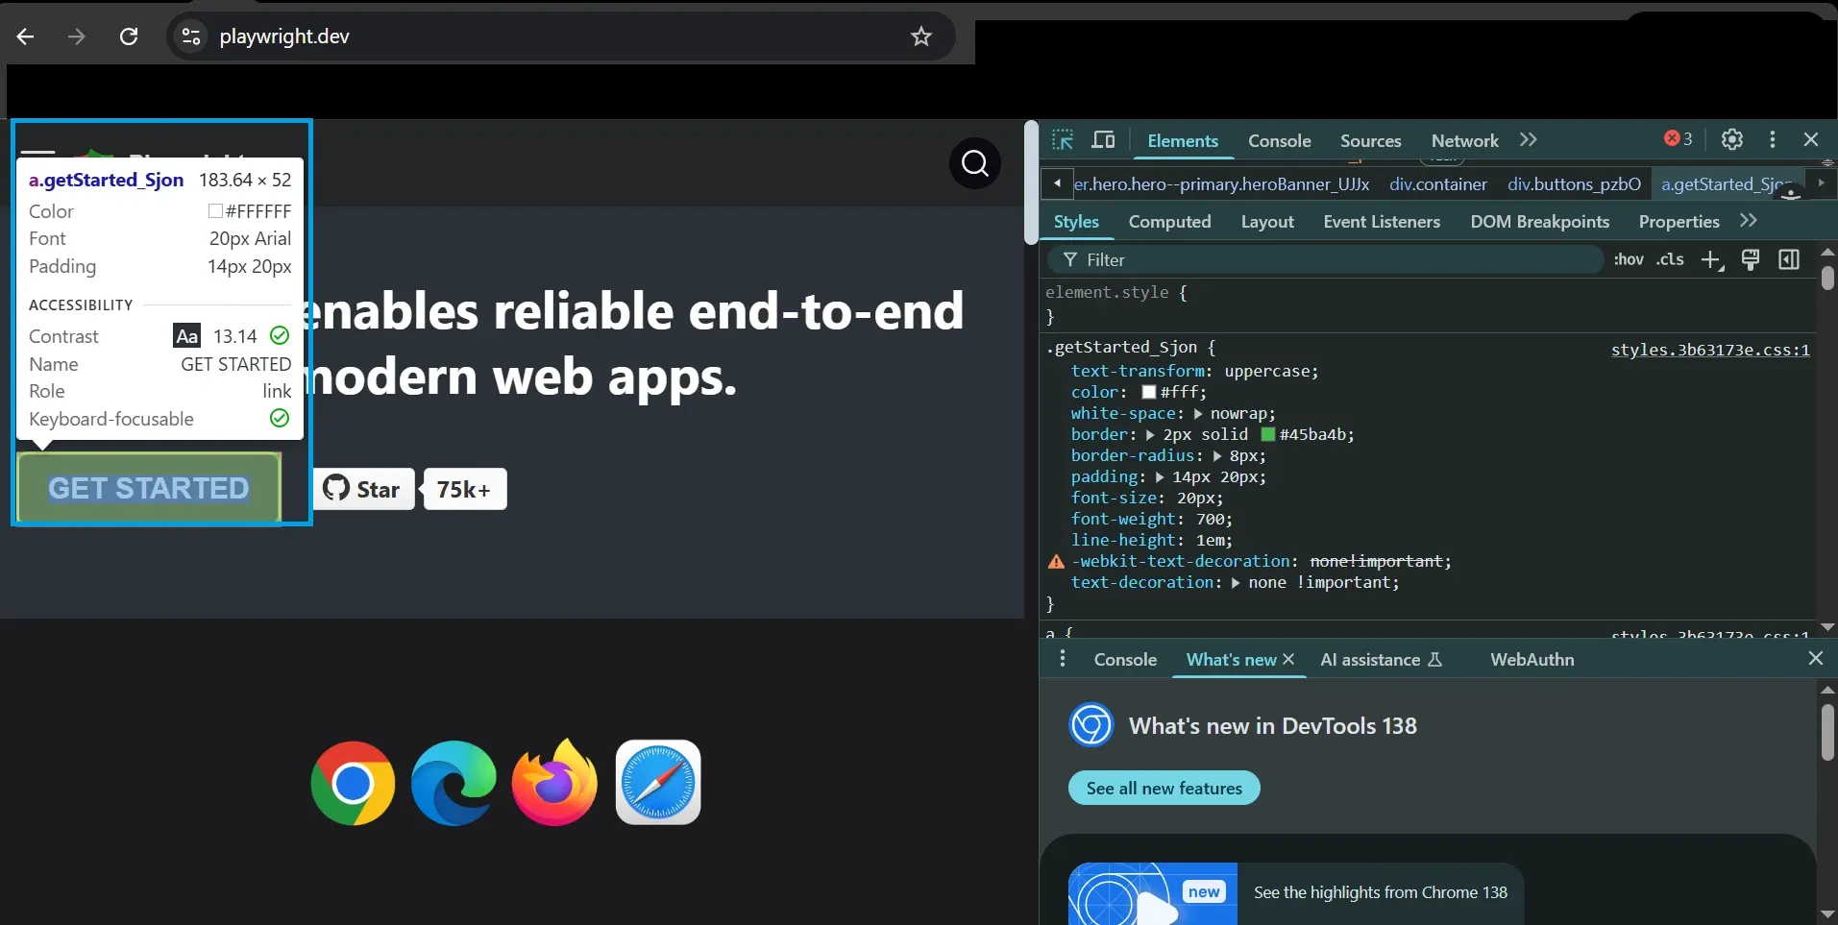Expand the padding shorthand triangle
The image size is (1838, 925).
(1160, 477)
